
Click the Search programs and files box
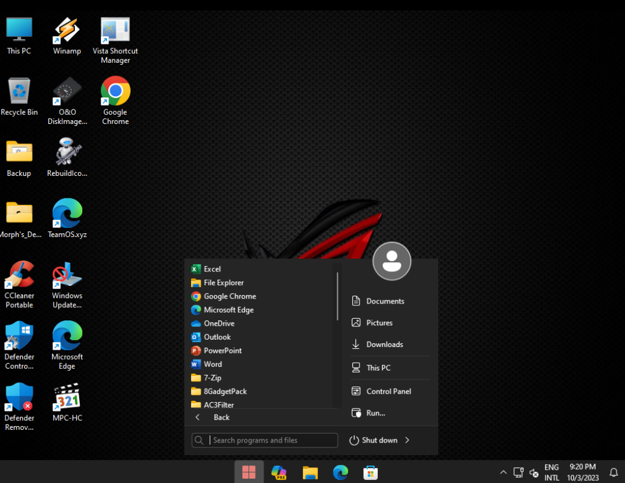coord(265,440)
